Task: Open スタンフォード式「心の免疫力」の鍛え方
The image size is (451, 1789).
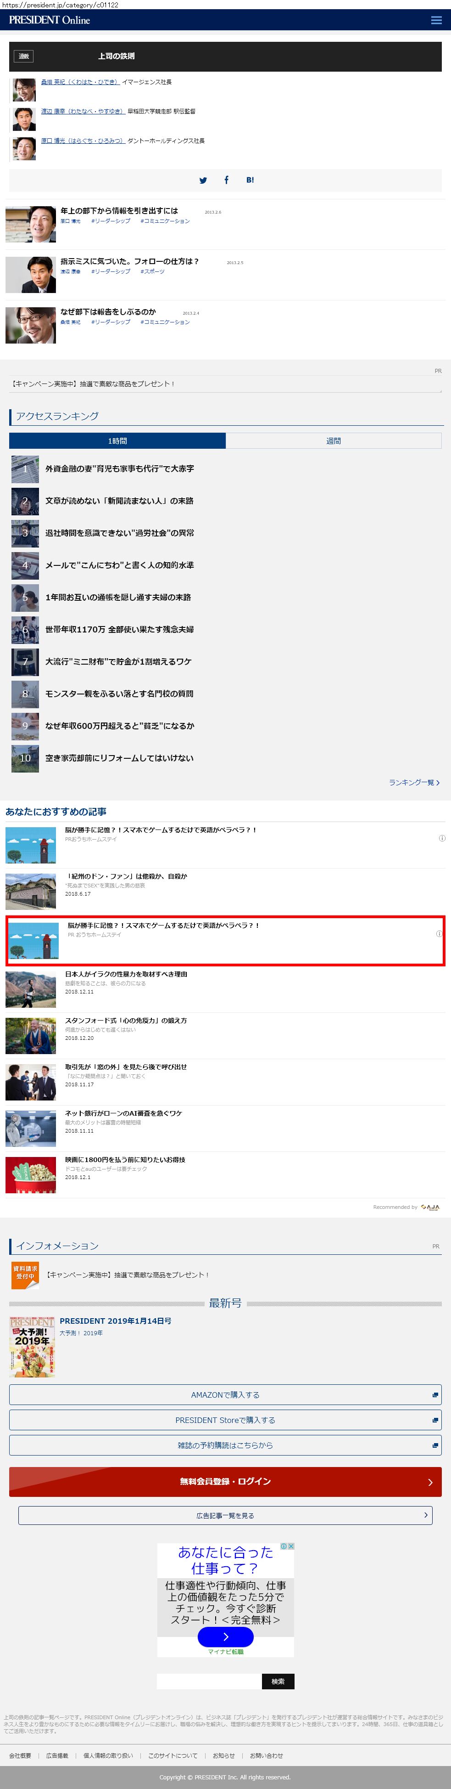Action: [126, 1020]
